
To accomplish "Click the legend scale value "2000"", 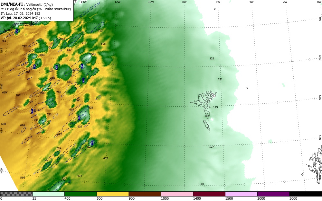I will pyautogui.click(x=261, y=198).
